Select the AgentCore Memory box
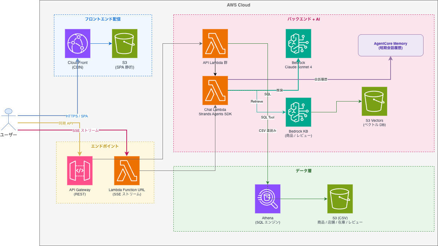438x246 pixels. pyautogui.click(x=391, y=46)
